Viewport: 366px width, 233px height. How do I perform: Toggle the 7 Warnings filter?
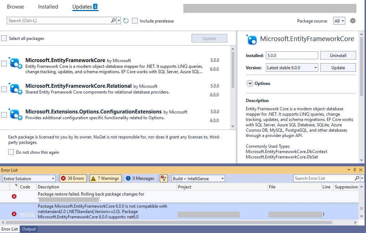pos(106,179)
